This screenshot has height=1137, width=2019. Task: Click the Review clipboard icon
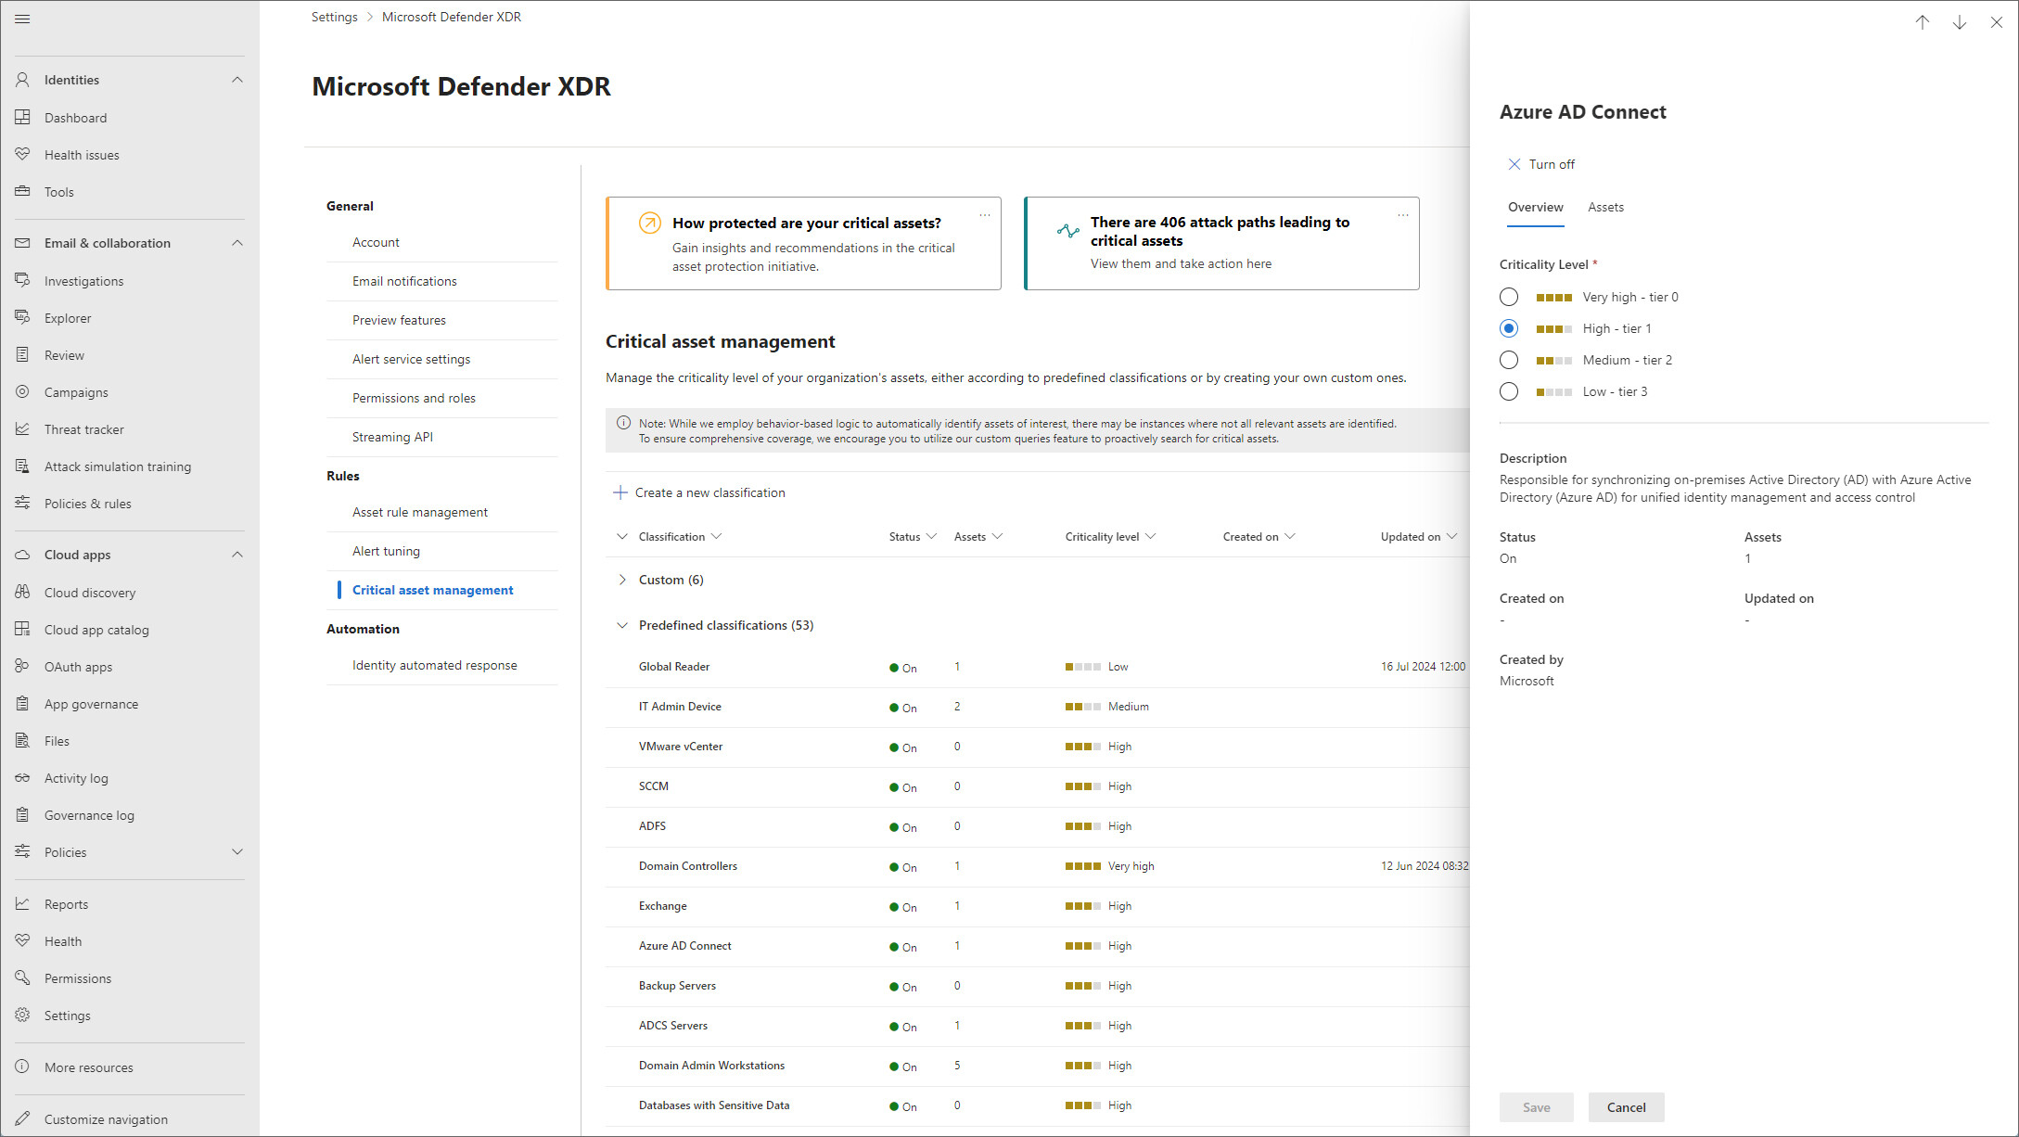click(22, 355)
